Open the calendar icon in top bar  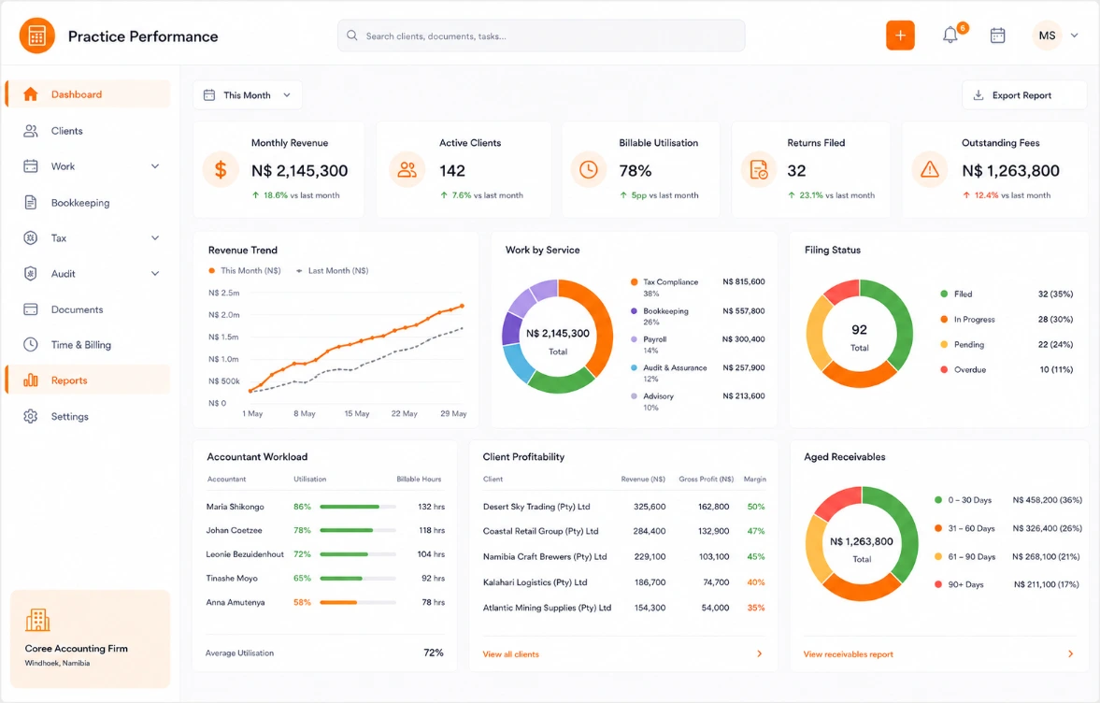(997, 36)
